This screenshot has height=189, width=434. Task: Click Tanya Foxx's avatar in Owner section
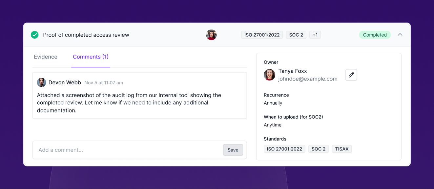click(x=269, y=75)
